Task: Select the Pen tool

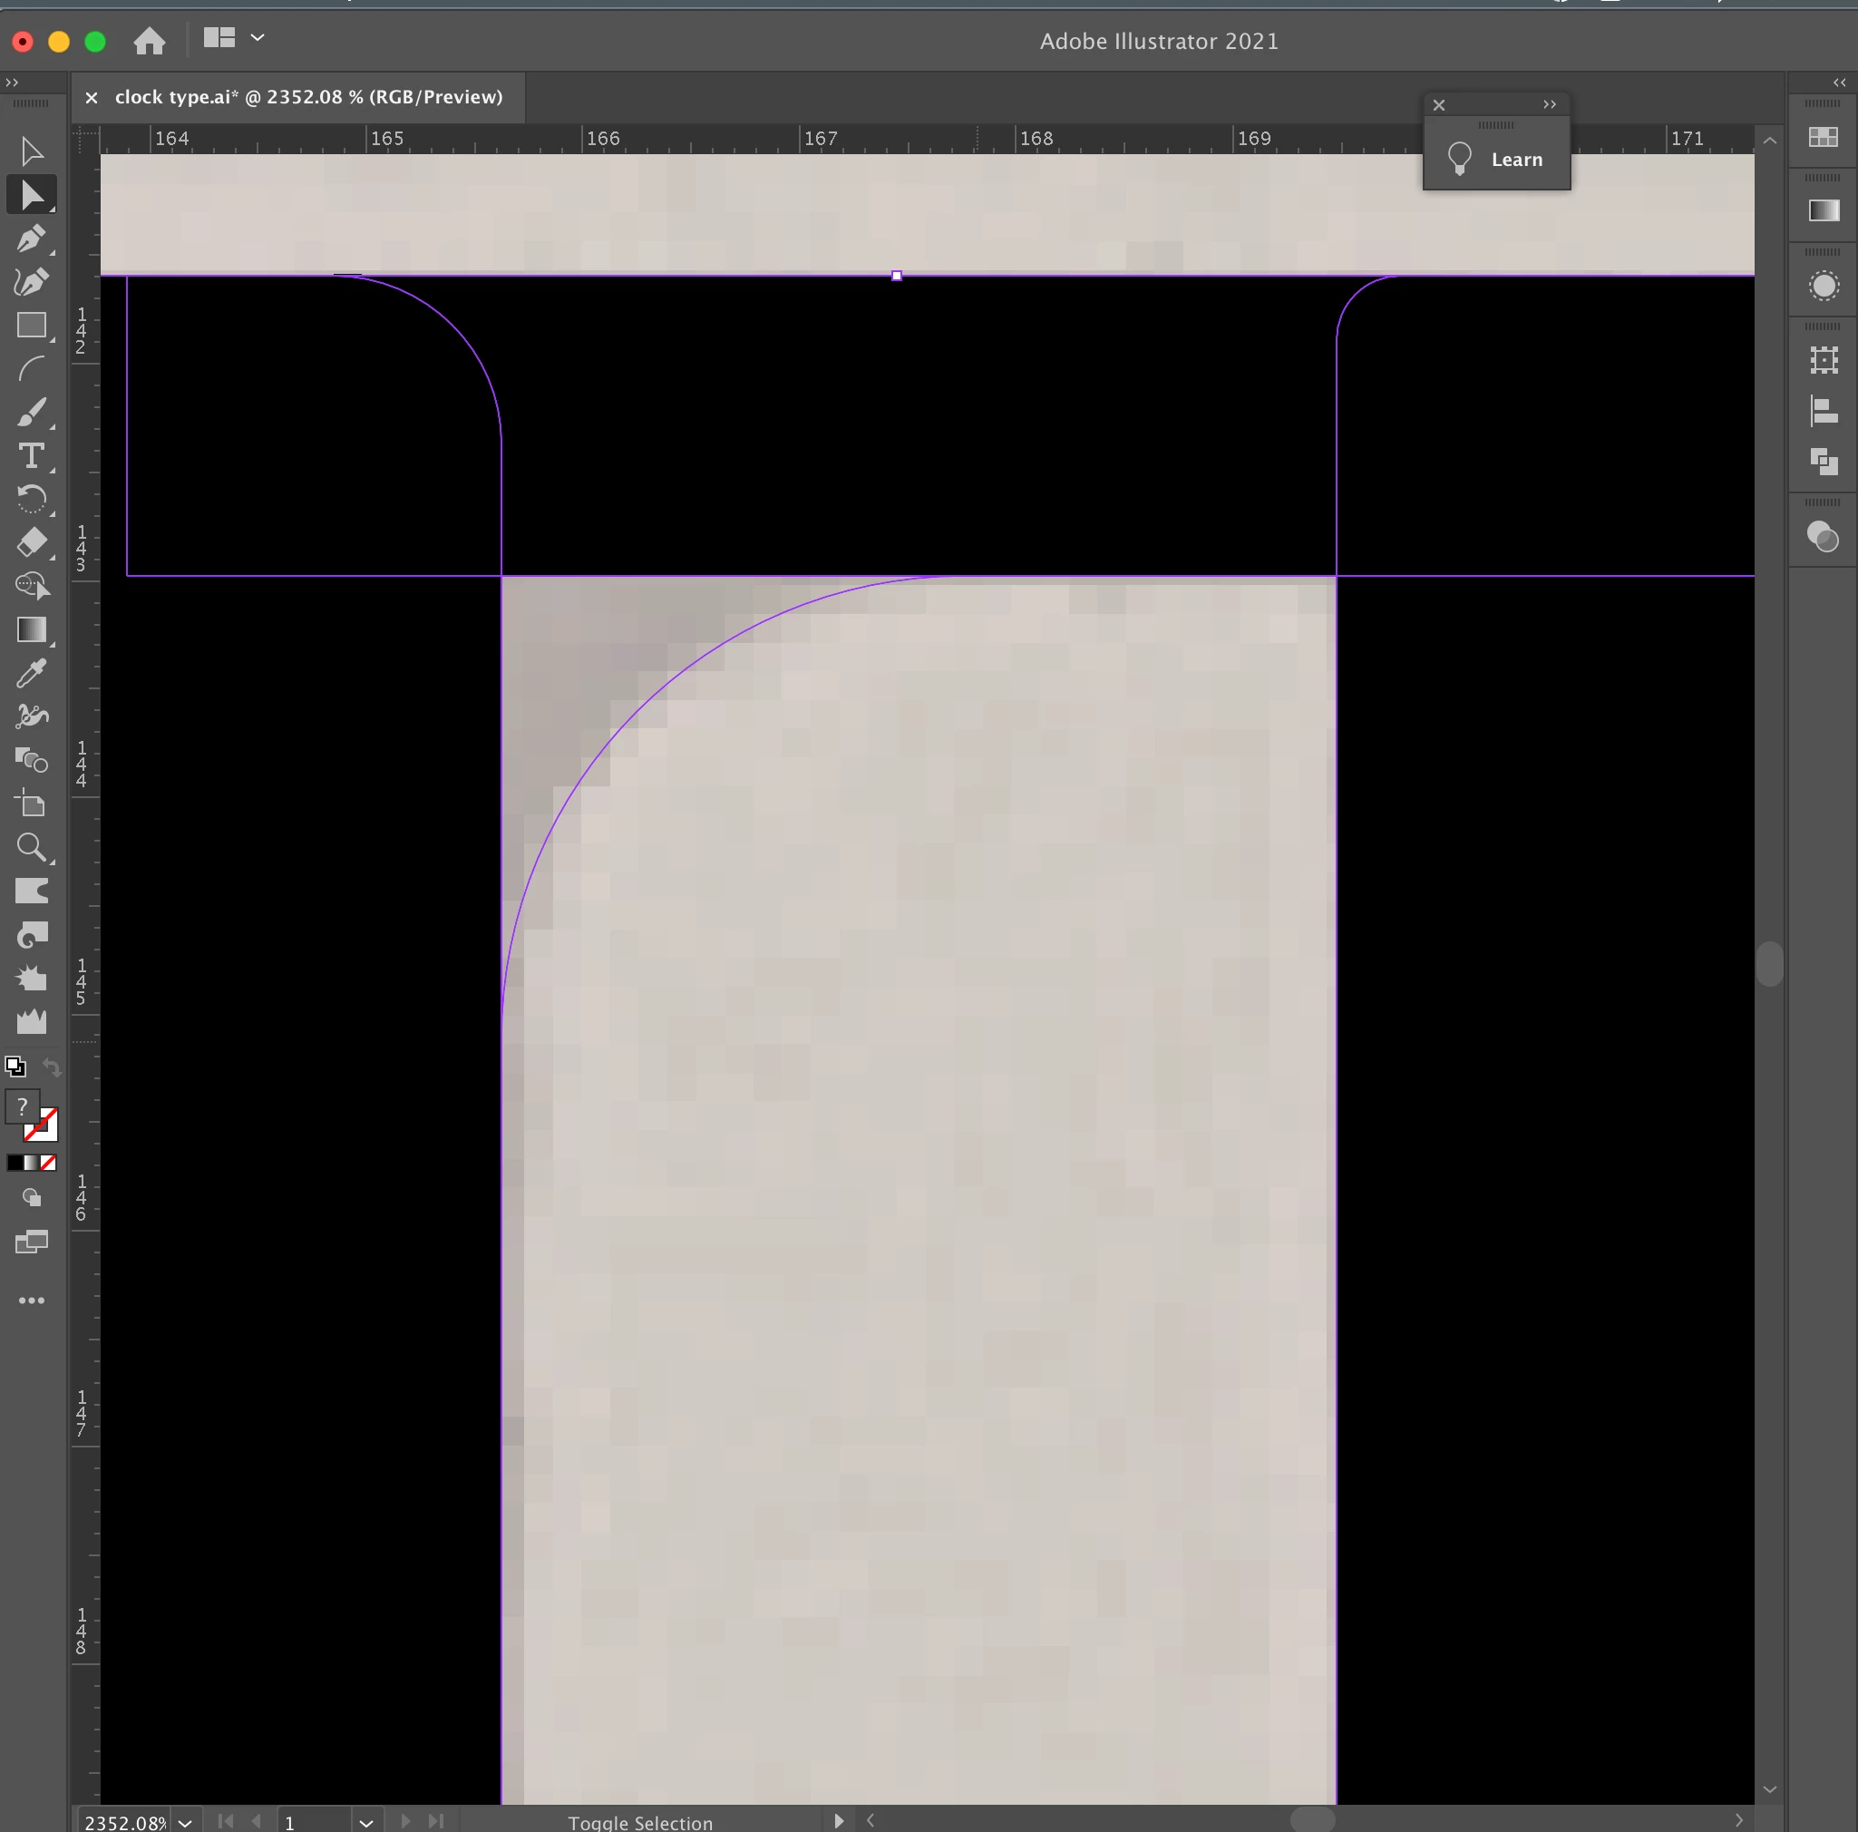Action: tap(31, 239)
